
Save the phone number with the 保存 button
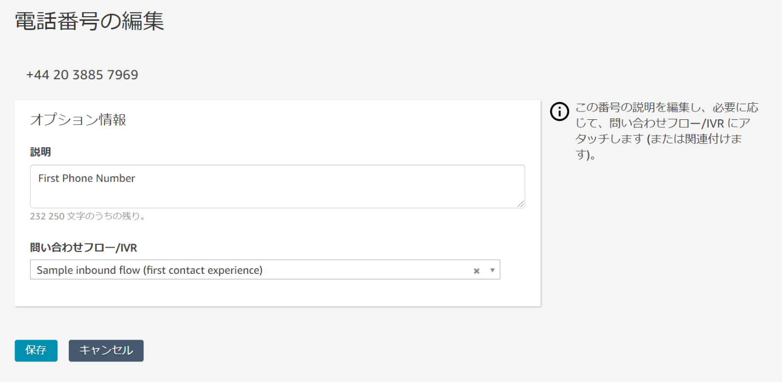36,350
